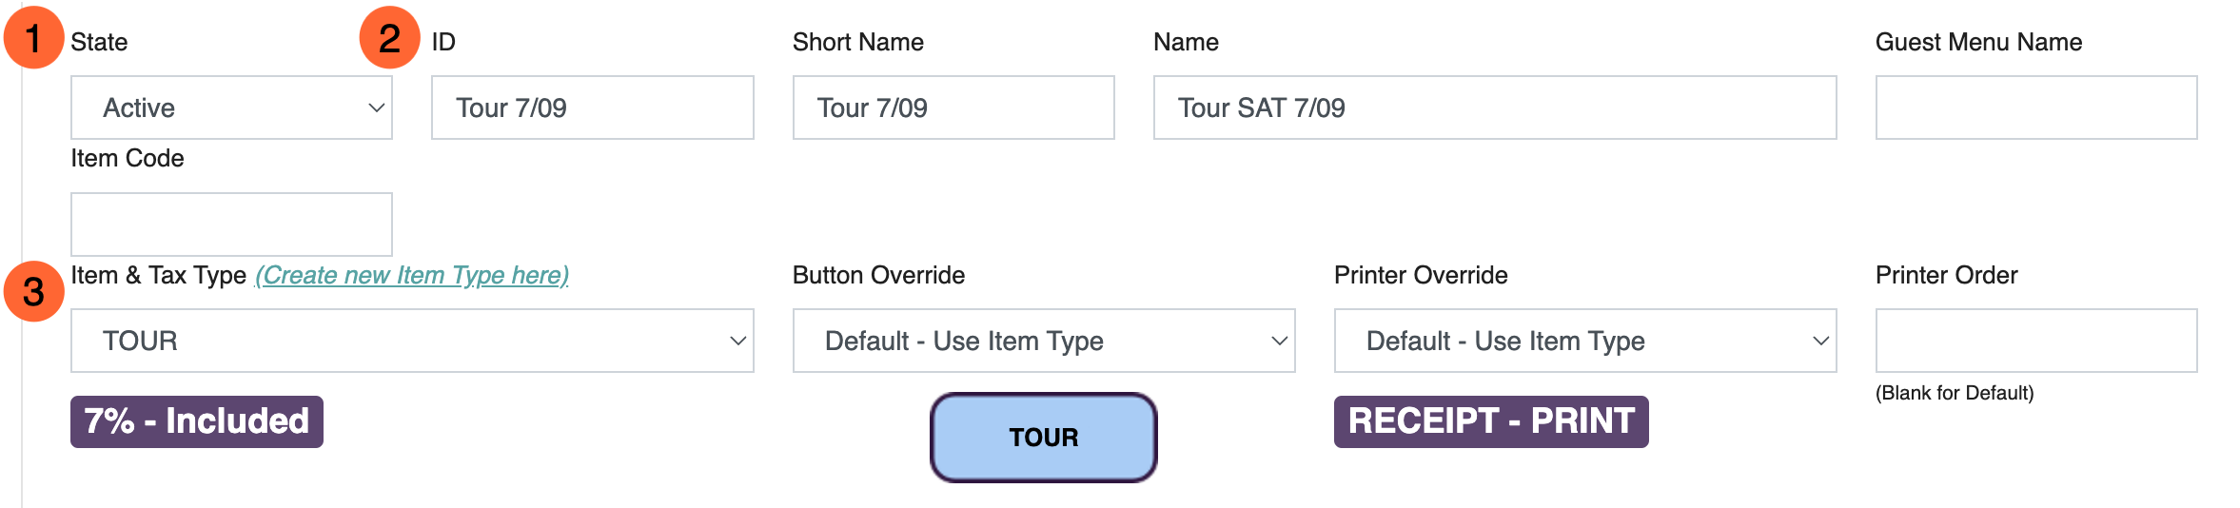Expand the Item & Tax Type dropdown
The width and height of the screenshot is (2240, 508).
[412, 341]
